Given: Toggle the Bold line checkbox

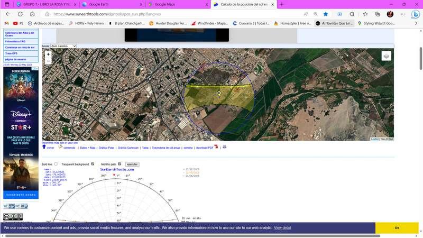Looking at the screenshot, I should pos(56,164).
